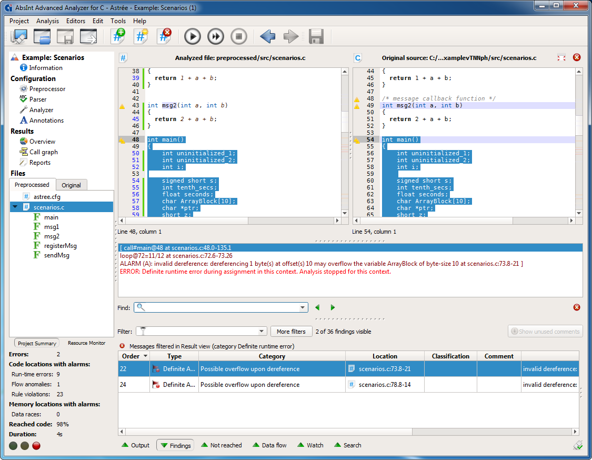Stop the running analysis
Screen dimensions: 592x460
pyautogui.click(x=238, y=37)
